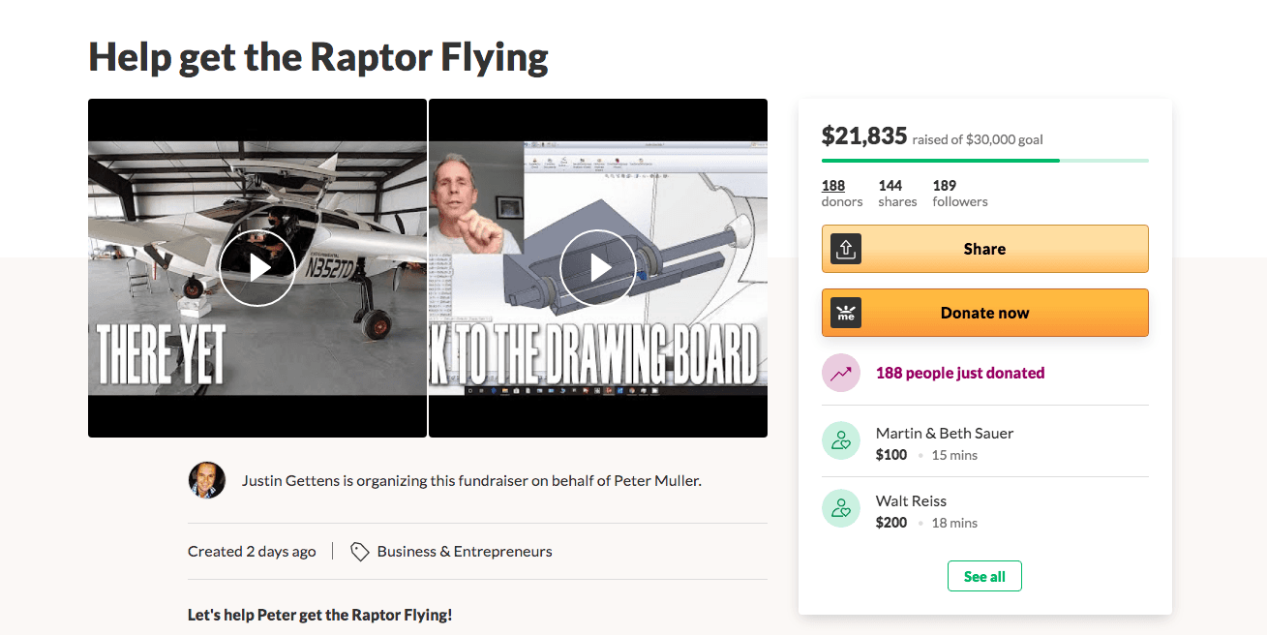This screenshot has width=1267, height=635.
Task: Click Martin & Beth Sauer's donor icon
Action: click(841, 440)
